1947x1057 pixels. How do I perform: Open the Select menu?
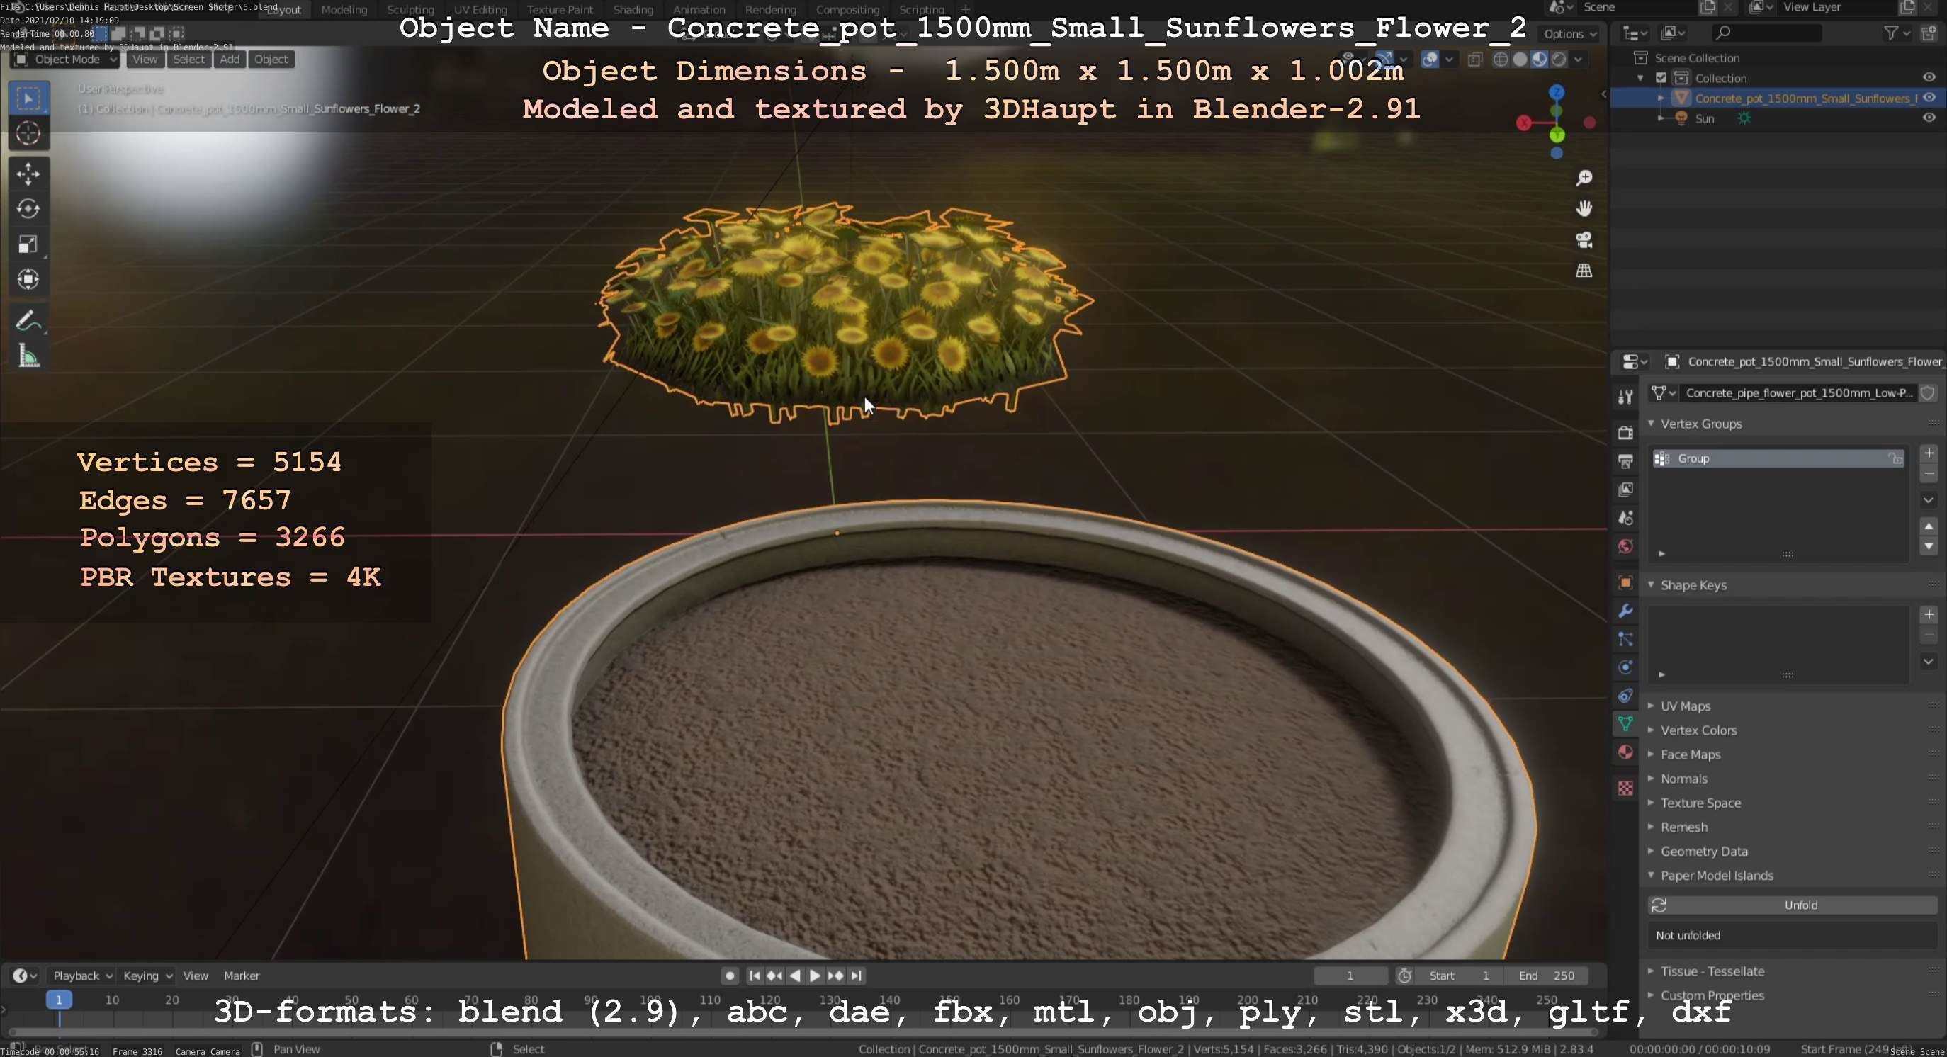pos(189,59)
